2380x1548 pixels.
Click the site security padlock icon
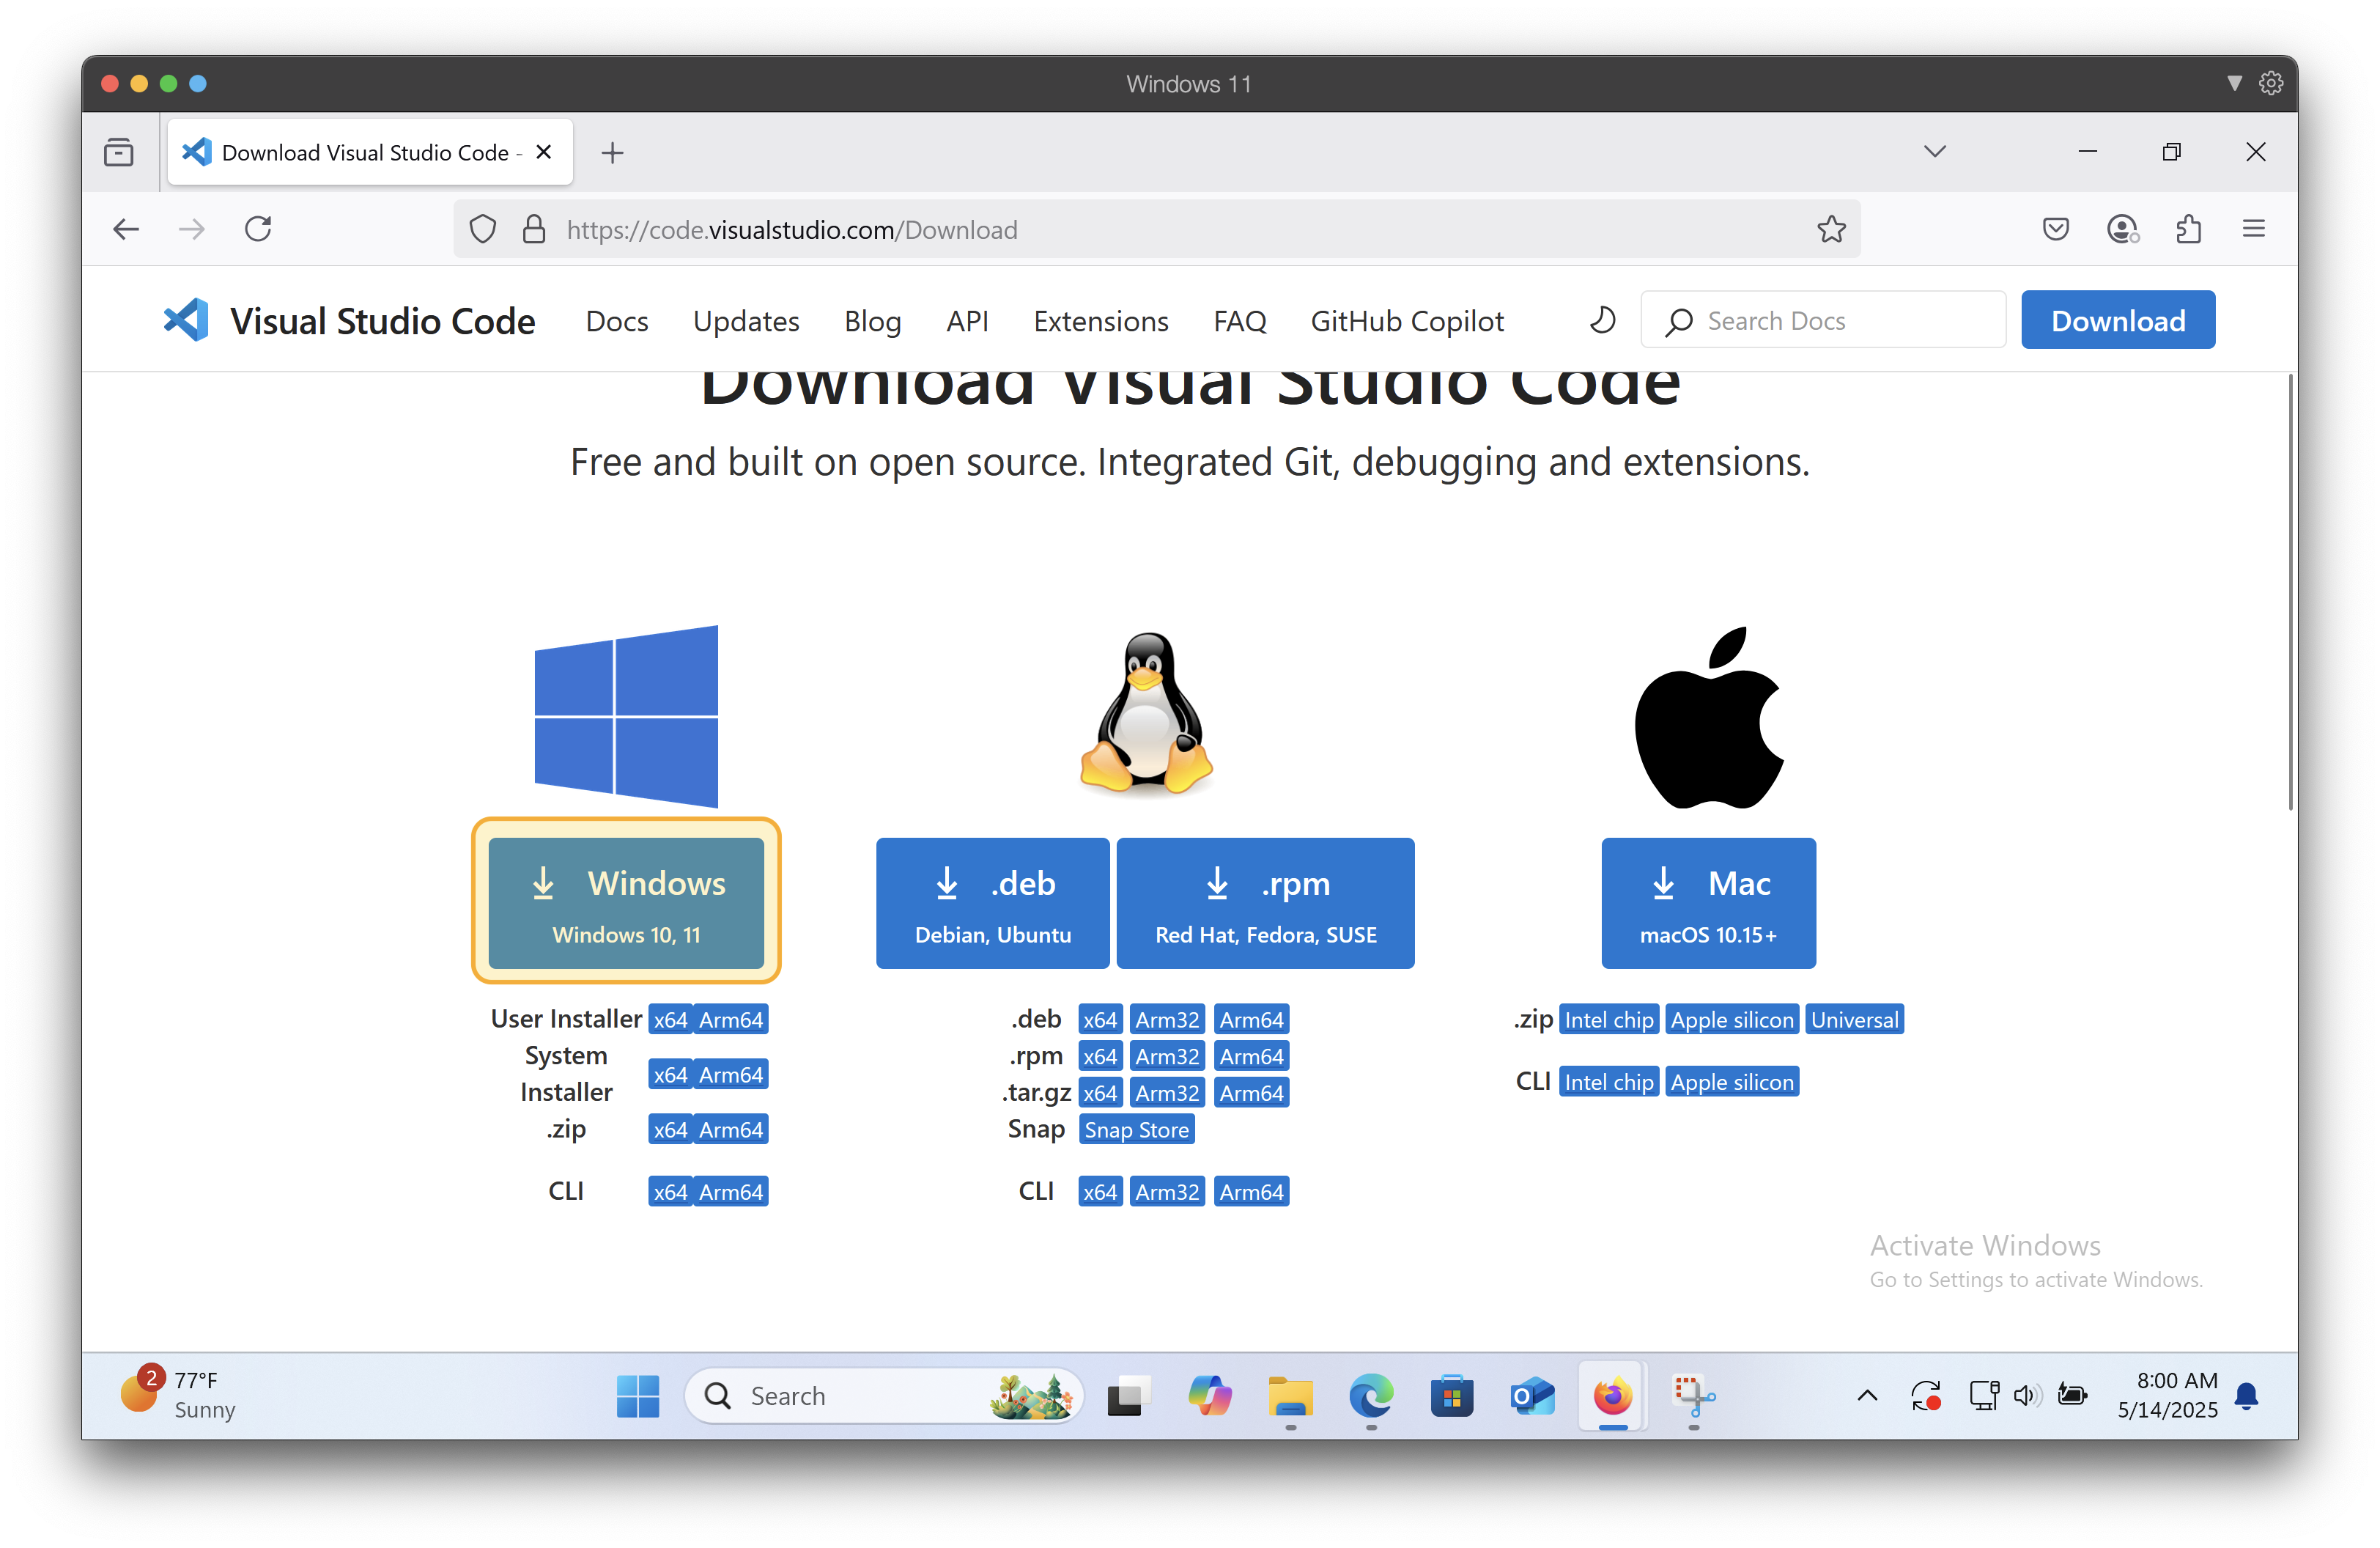tap(534, 229)
